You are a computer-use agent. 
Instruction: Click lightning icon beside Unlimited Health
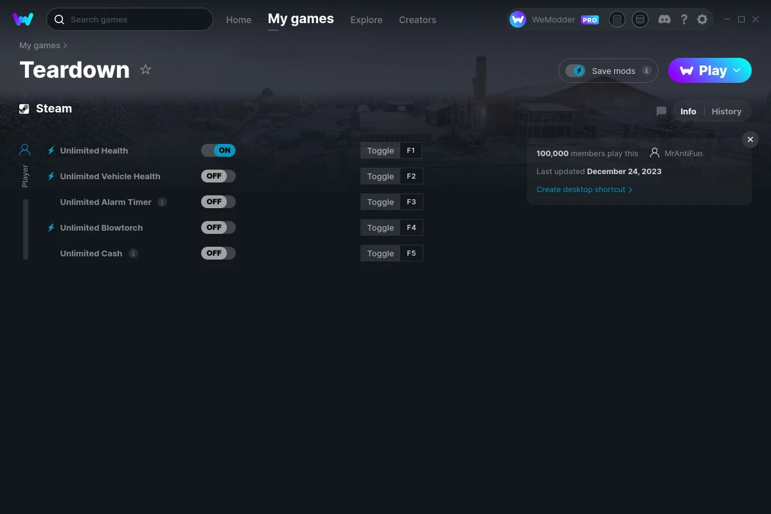coord(51,150)
